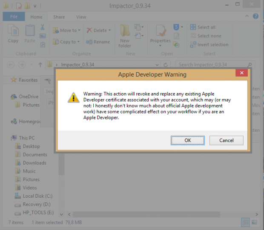This screenshot has width=264, height=230.
Task: Click the Cut scissors icon
Action: tap(43, 27)
